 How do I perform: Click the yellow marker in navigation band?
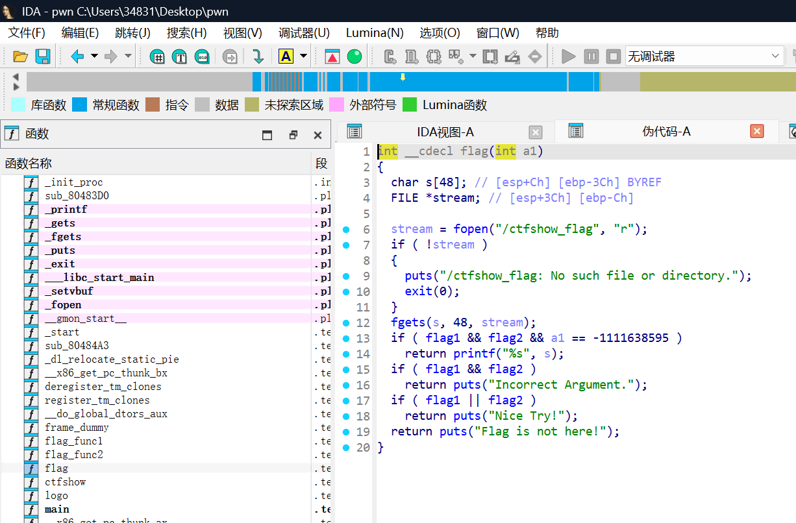(403, 77)
